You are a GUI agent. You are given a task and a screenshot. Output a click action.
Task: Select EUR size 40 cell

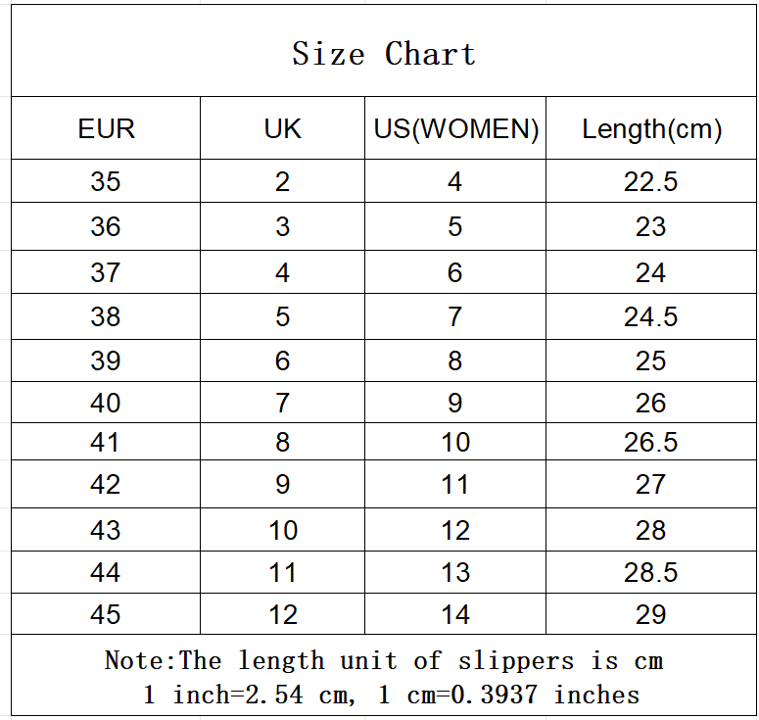106,404
